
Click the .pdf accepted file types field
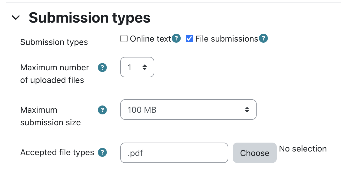tap(174, 153)
